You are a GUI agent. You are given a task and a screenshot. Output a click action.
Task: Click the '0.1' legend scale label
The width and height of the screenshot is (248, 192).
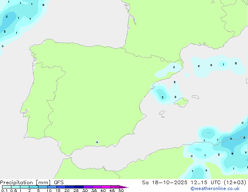4,190
